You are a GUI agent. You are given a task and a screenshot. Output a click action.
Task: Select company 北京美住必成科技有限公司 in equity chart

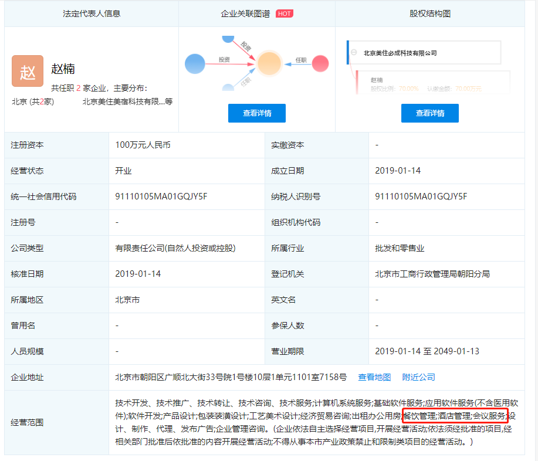(x=400, y=53)
